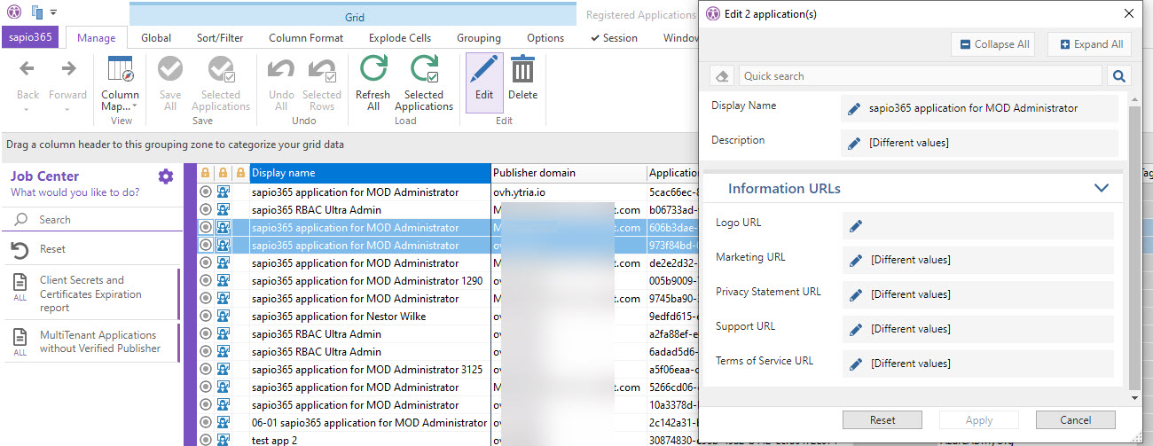The image size is (1153, 446).
Task: Click the Expand All button
Action: [x=1090, y=44]
